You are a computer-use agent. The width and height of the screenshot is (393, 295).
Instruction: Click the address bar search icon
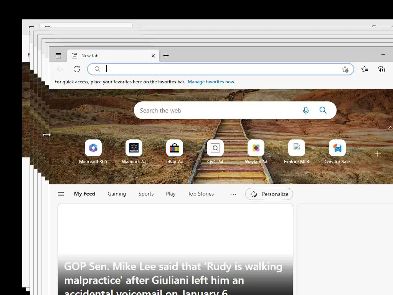(97, 69)
